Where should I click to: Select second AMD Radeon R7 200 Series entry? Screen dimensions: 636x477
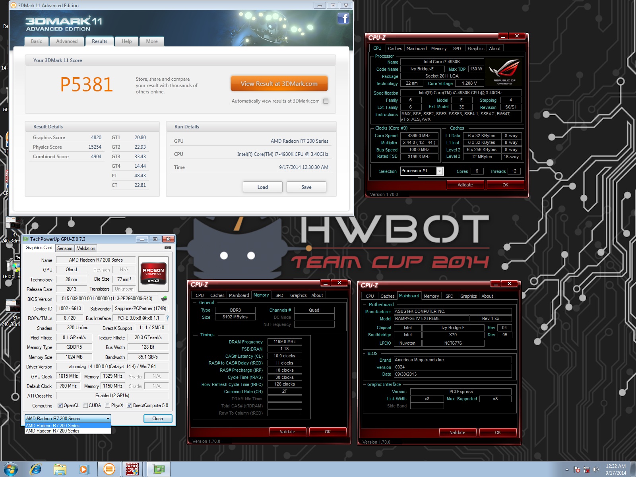[x=68, y=431]
